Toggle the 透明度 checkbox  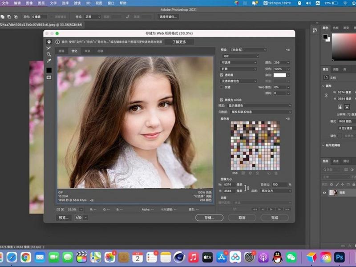tap(221, 75)
